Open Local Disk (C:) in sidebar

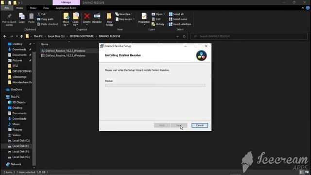(21, 140)
